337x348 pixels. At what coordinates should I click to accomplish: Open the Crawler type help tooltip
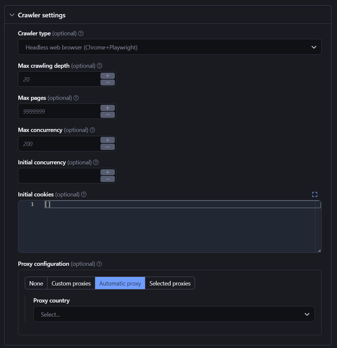pos(80,33)
